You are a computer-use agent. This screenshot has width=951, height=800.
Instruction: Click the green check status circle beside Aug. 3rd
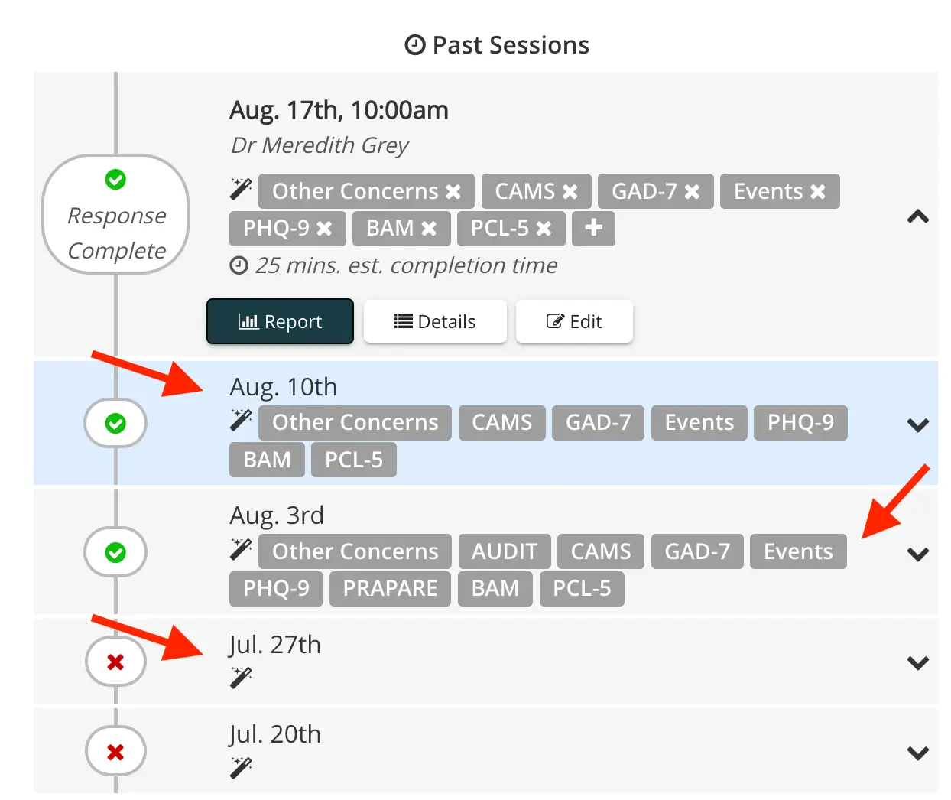115,552
